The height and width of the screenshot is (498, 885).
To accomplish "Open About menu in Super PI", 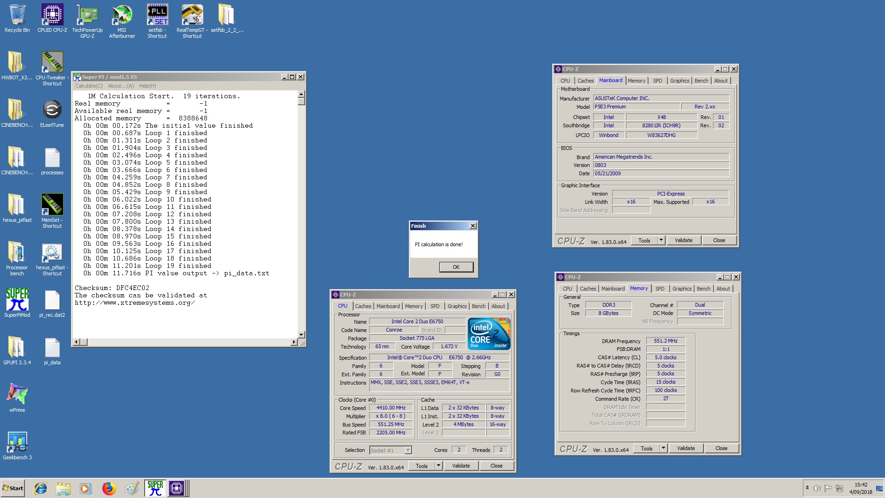I will pyautogui.click(x=121, y=86).
